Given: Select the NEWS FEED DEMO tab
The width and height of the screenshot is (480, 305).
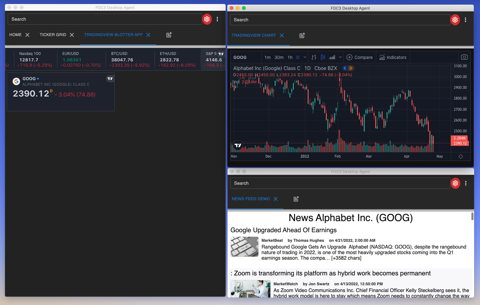Looking at the screenshot, I should click(251, 199).
